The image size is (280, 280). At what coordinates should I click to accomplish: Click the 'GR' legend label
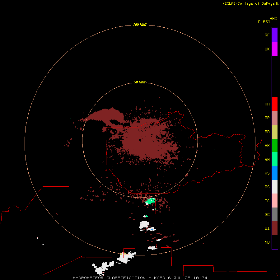pyautogui.click(x=267, y=118)
